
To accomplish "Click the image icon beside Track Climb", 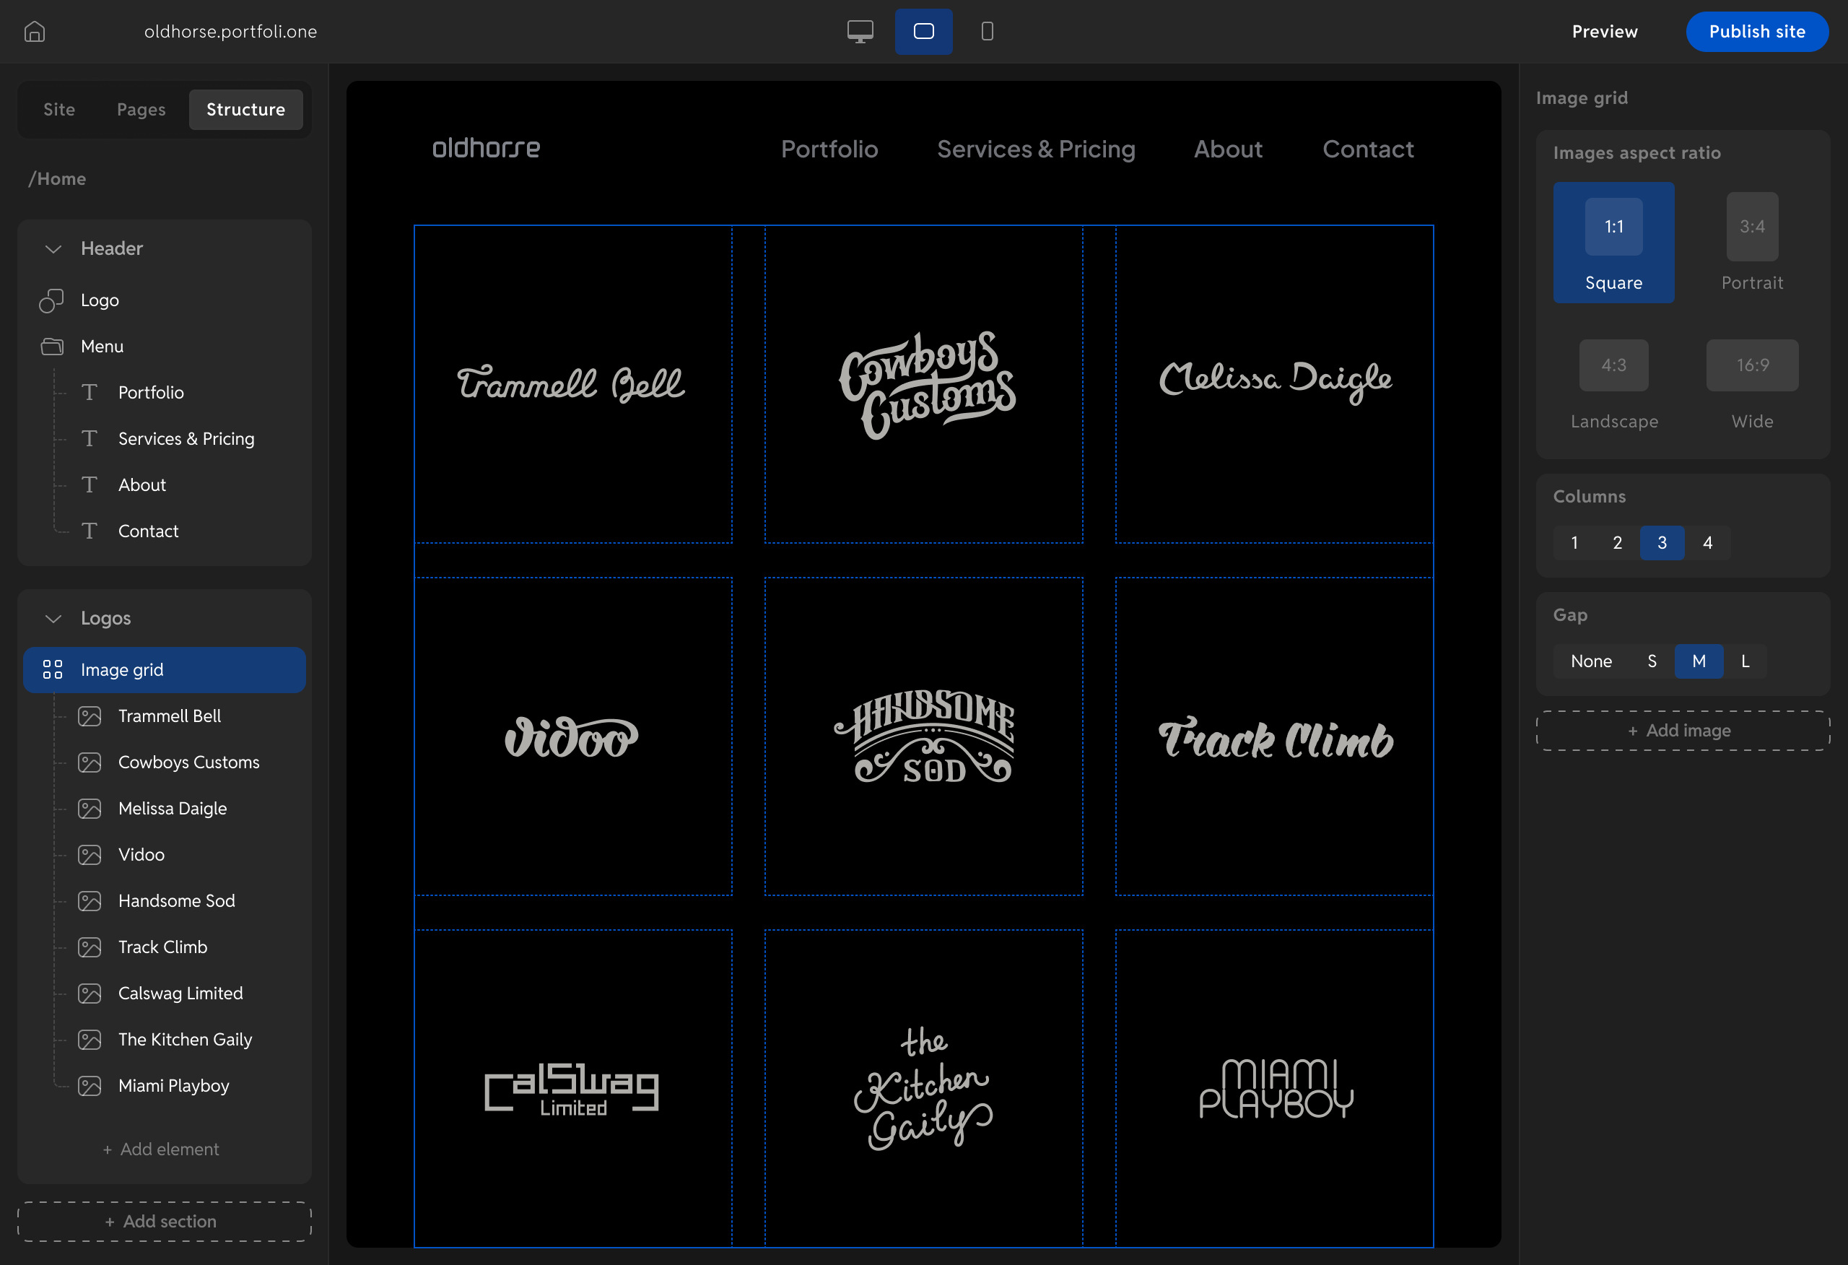I will 90,947.
